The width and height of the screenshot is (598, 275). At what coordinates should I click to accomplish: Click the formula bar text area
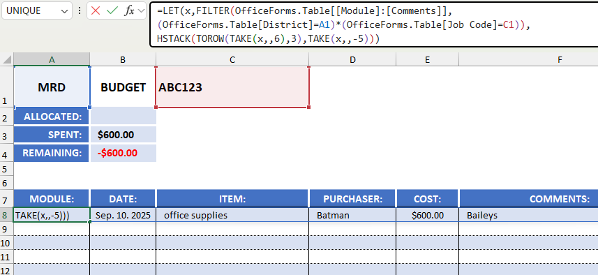[x=374, y=25]
